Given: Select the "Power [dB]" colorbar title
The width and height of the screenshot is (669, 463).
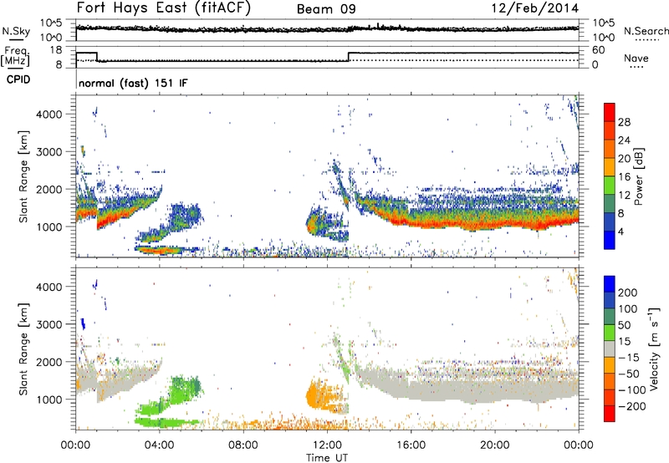Looking at the screenshot, I should click(x=638, y=176).
